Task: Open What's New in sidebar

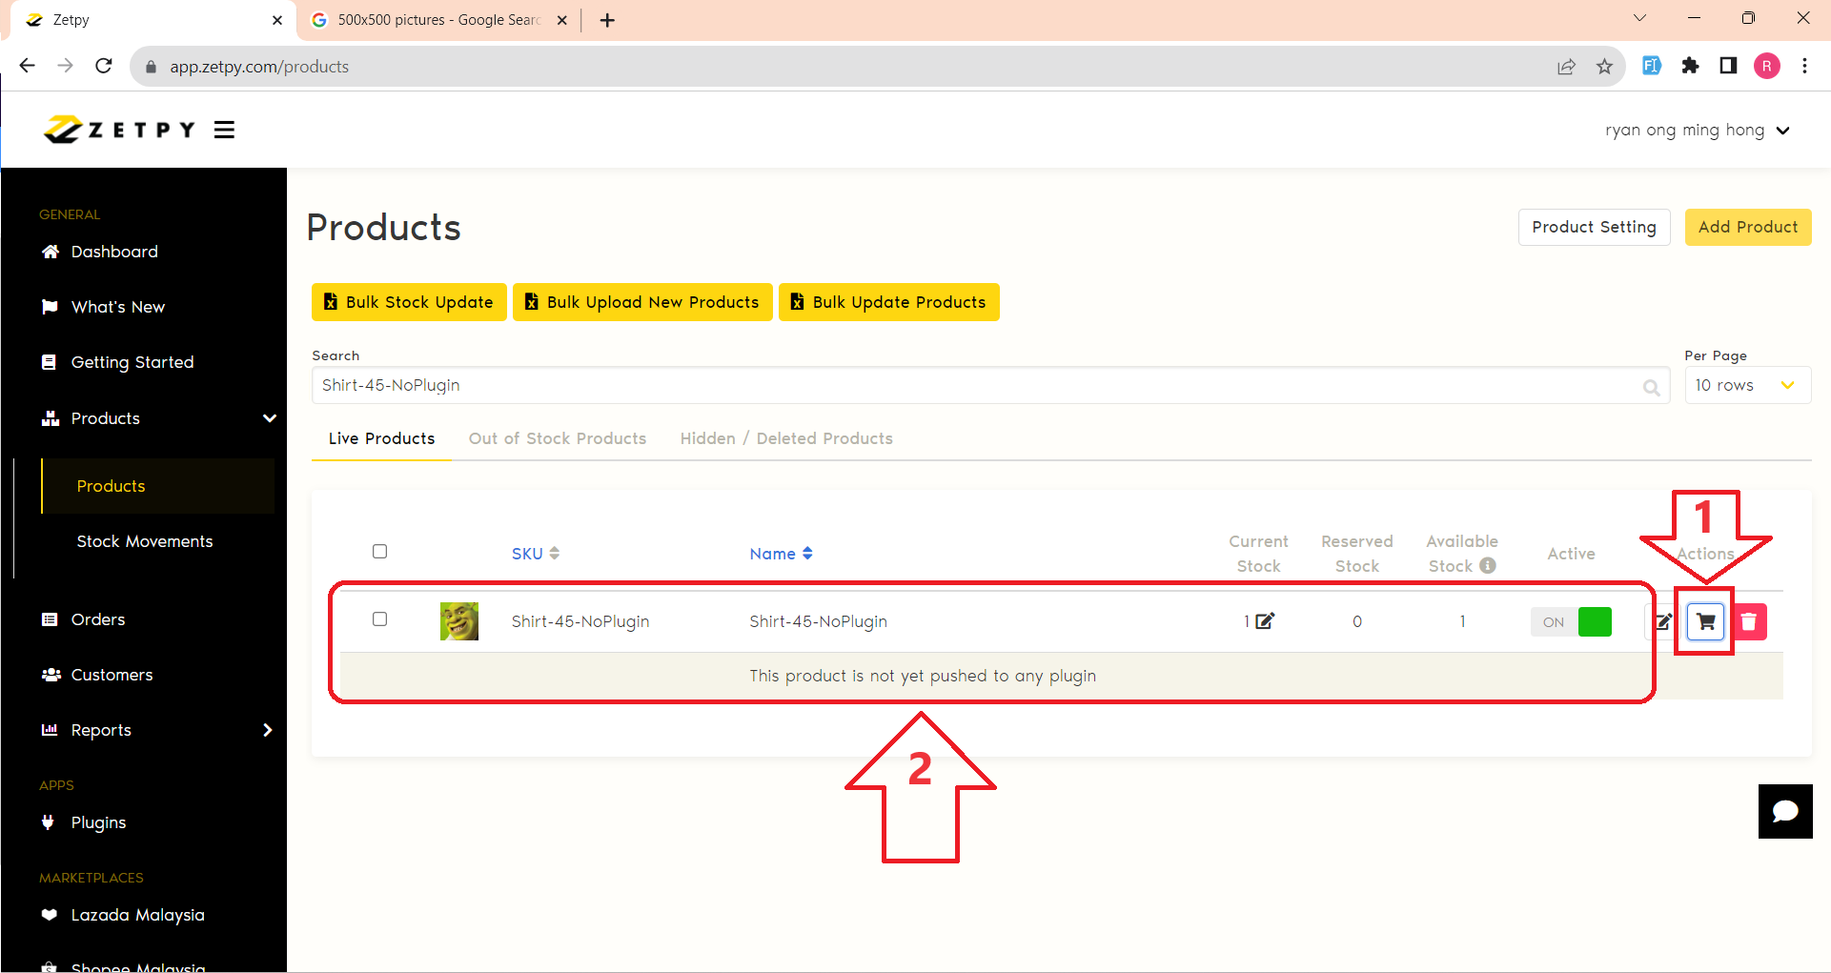Action: coord(117,307)
